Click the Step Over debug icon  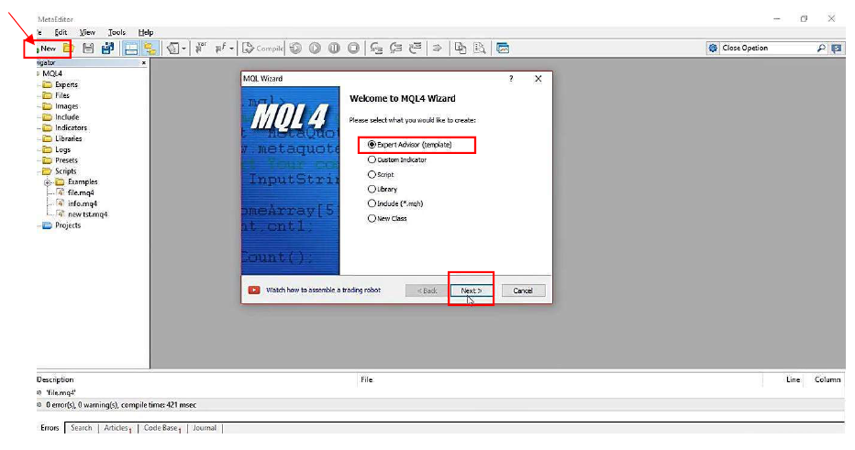coord(396,49)
